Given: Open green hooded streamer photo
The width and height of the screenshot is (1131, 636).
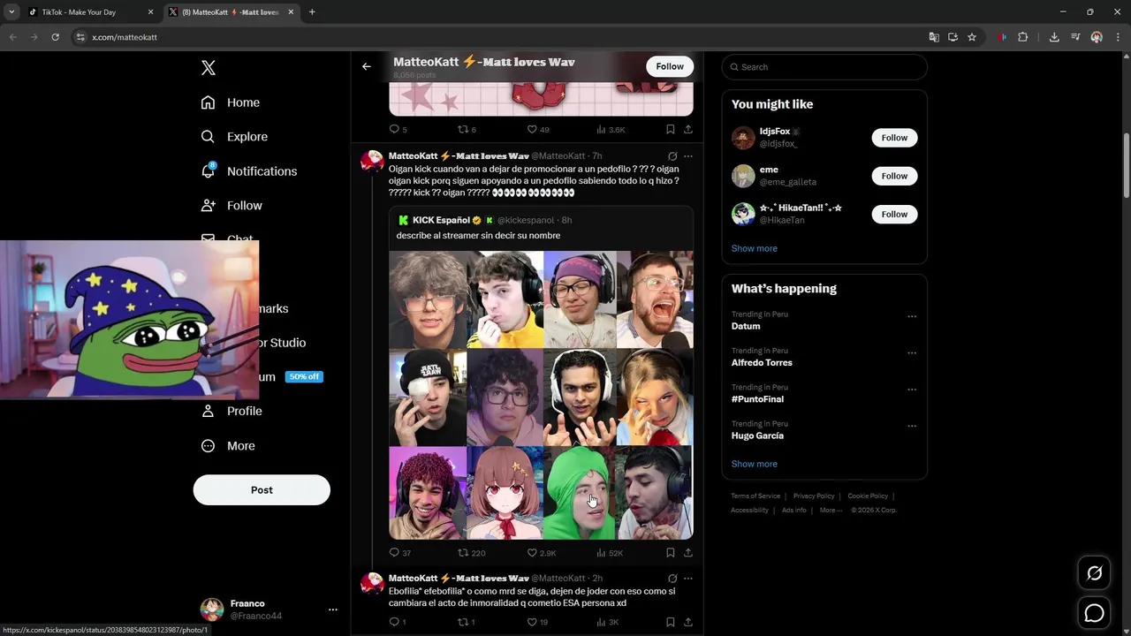Looking at the screenshot, I should (579, 493).
